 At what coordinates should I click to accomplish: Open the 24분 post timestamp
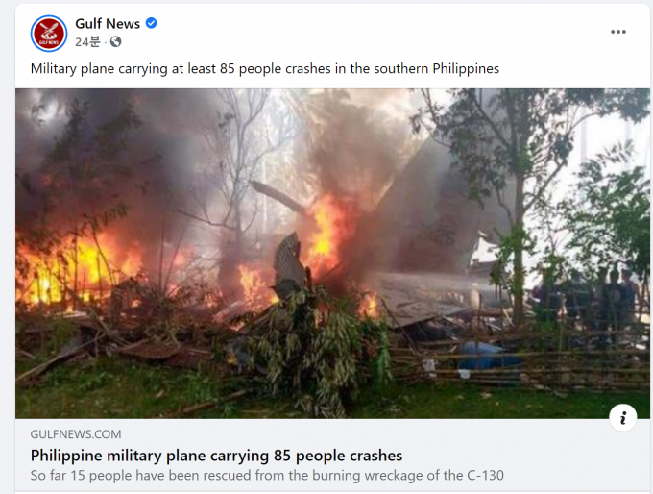[x=88, y=41]
